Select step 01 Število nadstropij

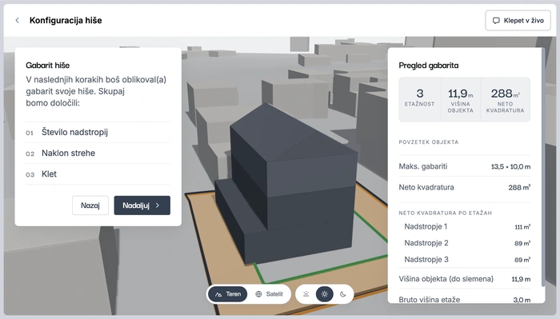click(x=98, y=133)
